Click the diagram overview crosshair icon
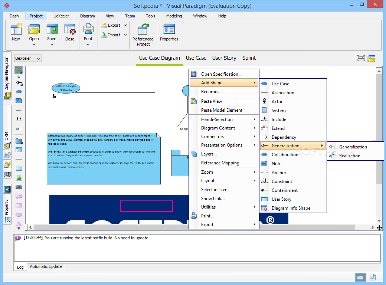The image size is (386, 285). (x=380, y=227)
